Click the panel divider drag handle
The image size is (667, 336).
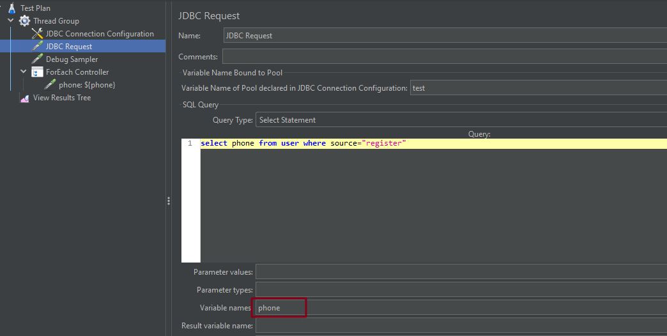169,201
